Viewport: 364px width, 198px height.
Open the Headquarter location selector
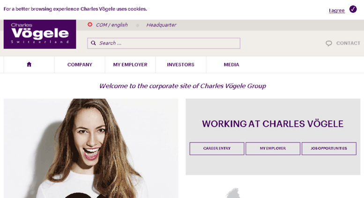pyautogui.click(x=161, y=25)
